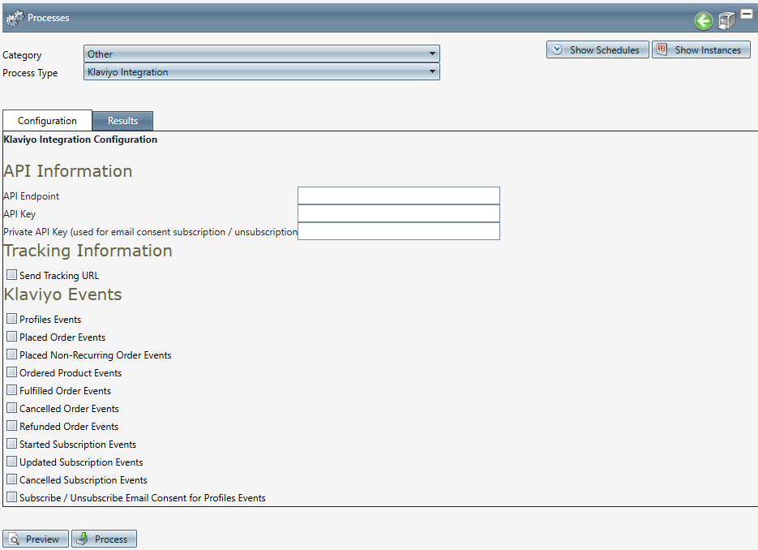Click the print document icon in header

coord(726,21)
